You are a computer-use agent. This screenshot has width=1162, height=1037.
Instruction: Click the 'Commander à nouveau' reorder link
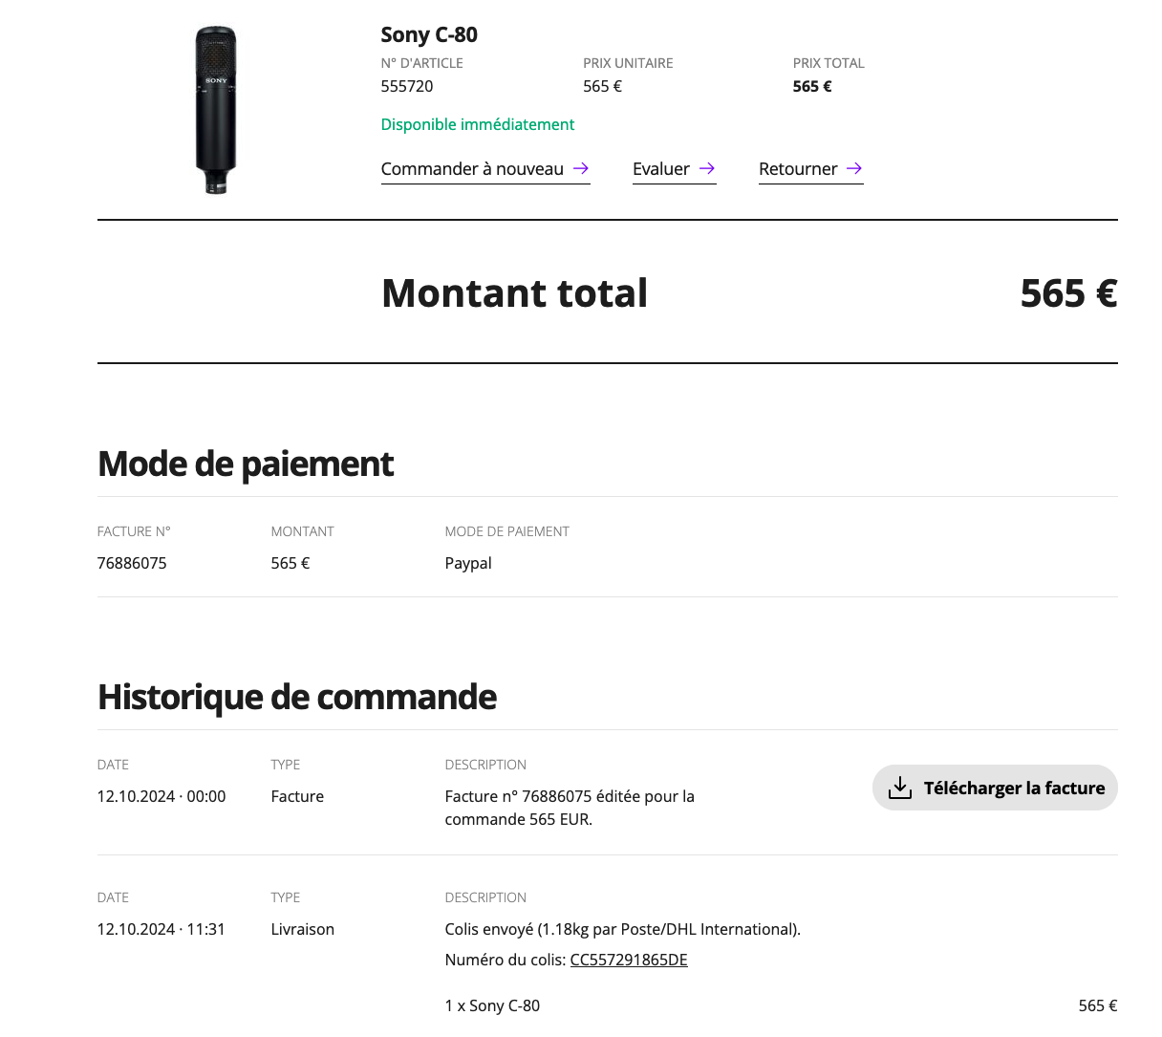tap(472, 169)
